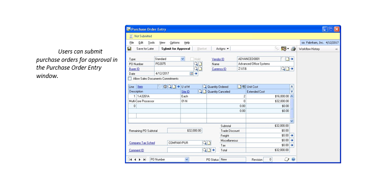
Task: Click Submit for Approval button
Action: pos(175,49)
